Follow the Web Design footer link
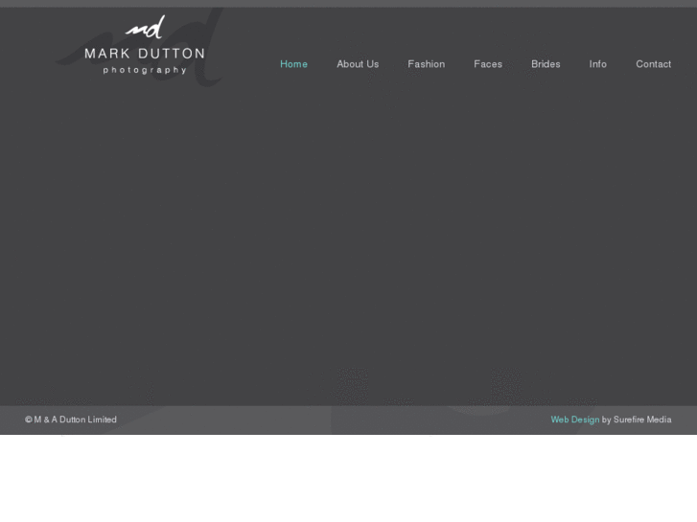The image size is (697, 522). [574, 420]
